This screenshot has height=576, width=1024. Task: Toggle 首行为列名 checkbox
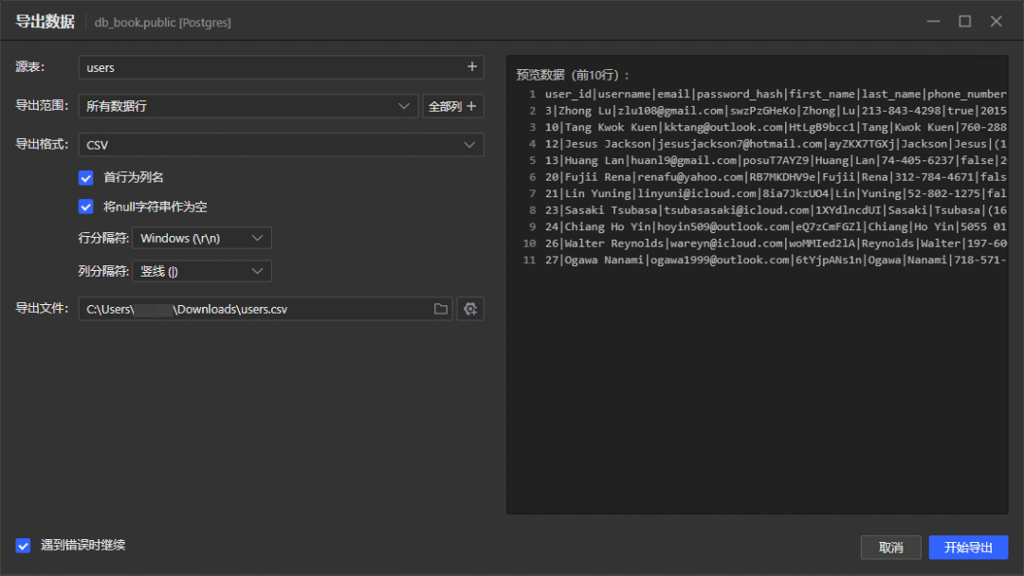(x=85, y=177)
